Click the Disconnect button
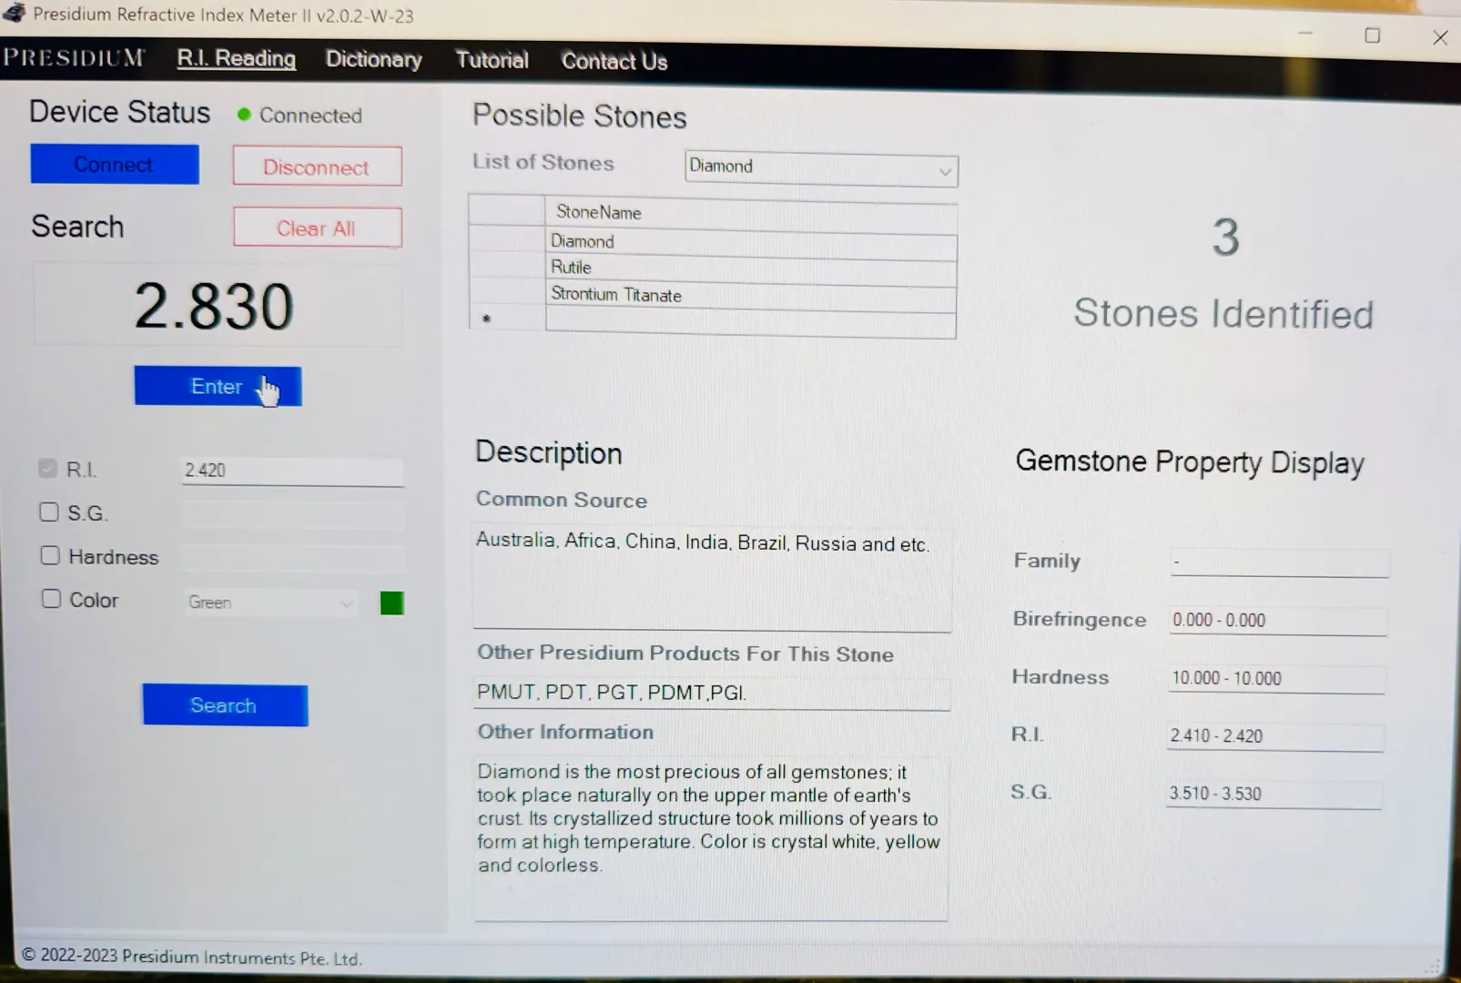Screen dimensions: 1461x983 pyautogui.click(x=317, y=167)
